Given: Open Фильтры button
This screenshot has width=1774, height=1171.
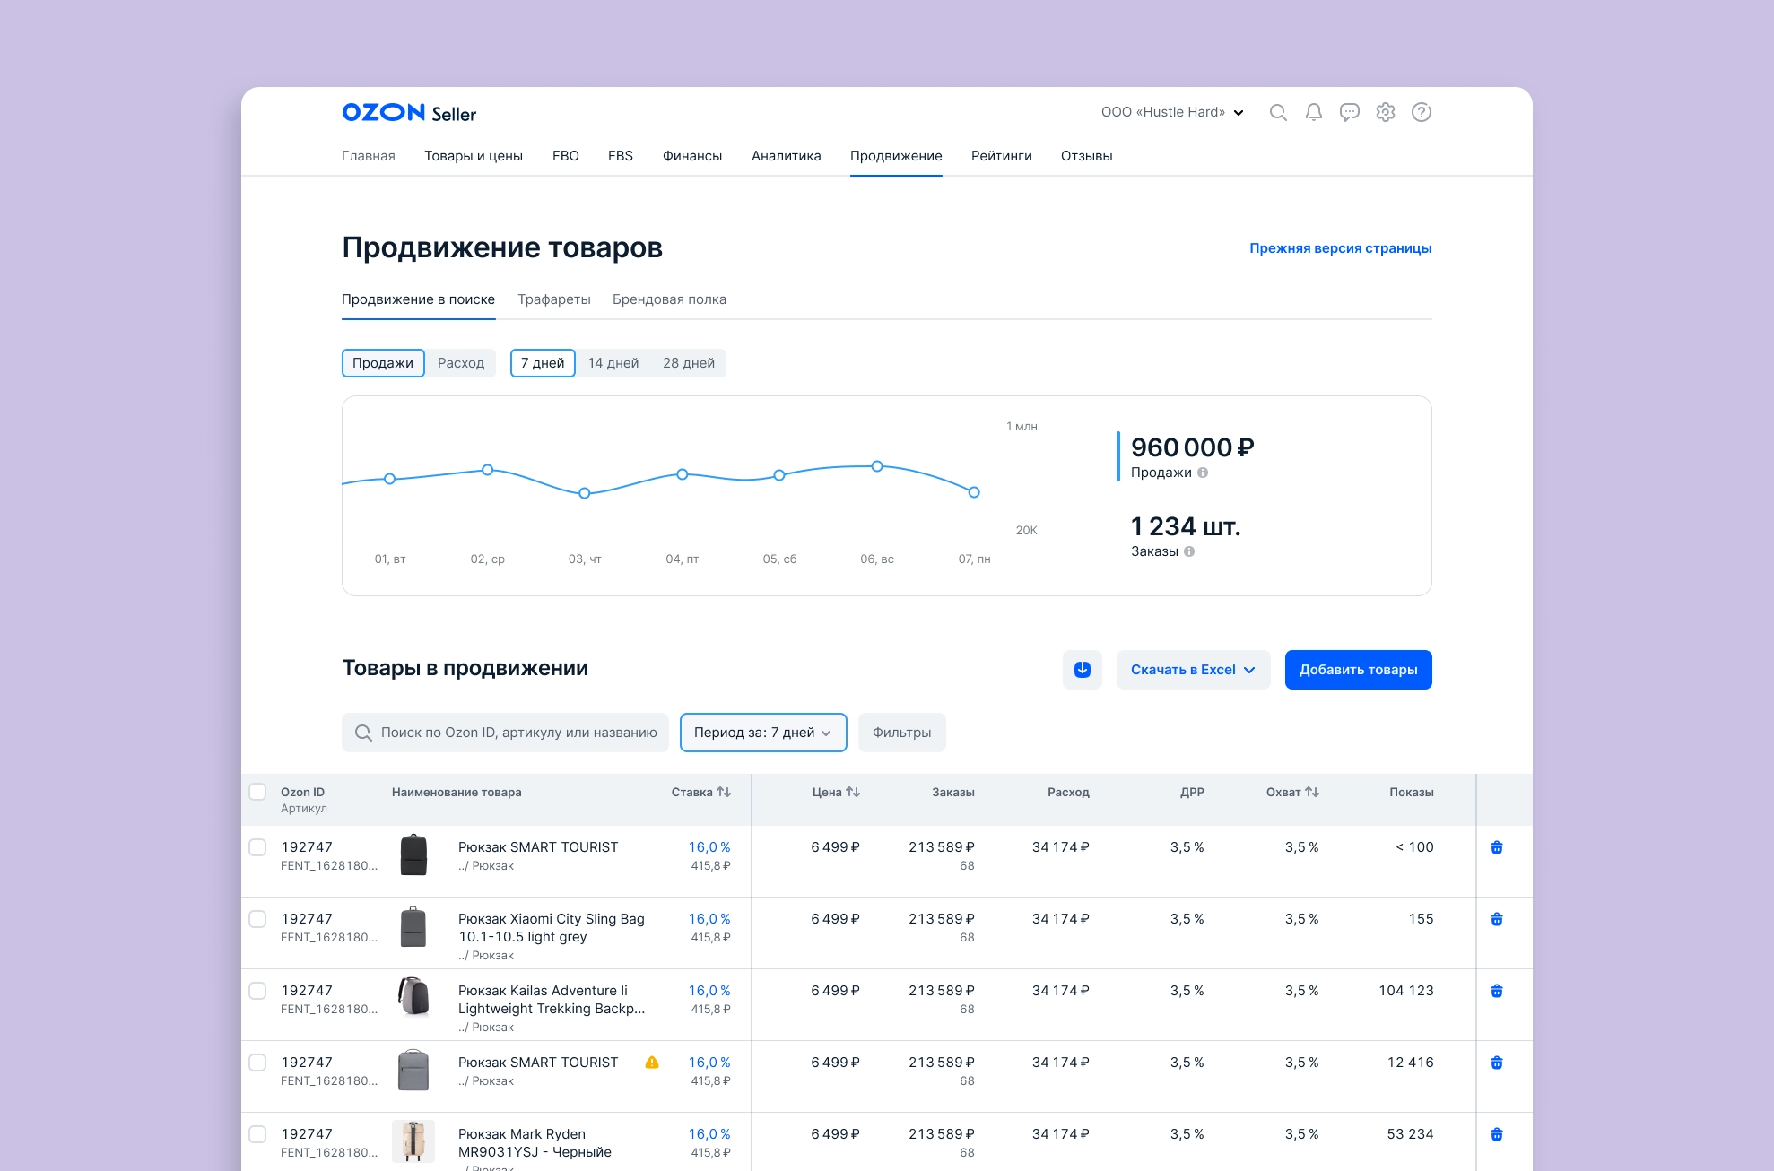Looking at the screenshot, I should click(x=901, y=733).
